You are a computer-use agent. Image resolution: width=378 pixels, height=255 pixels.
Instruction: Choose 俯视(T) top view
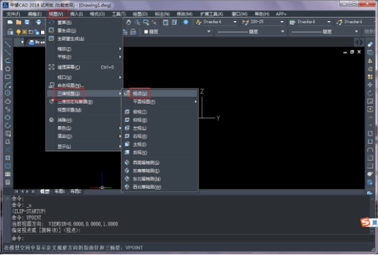160,112
